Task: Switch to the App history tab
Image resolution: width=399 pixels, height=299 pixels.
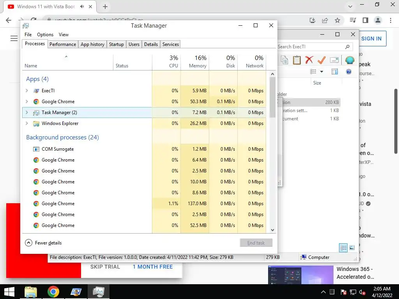Action: point(92,44)
